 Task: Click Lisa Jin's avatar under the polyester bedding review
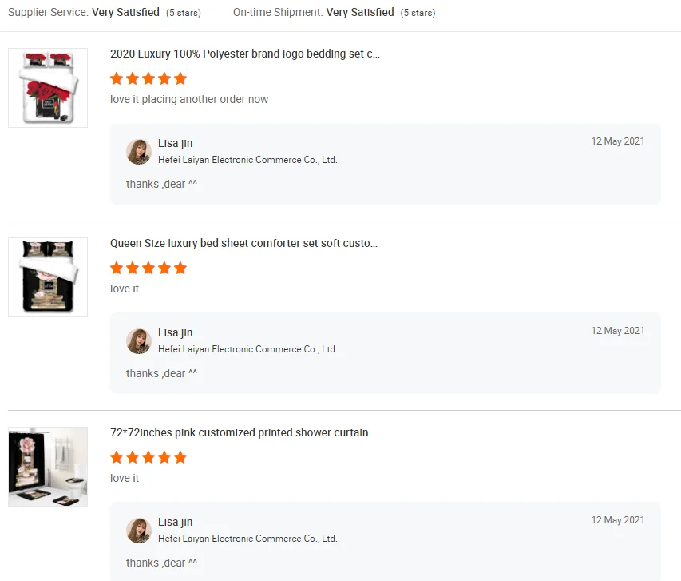(x=139, y=152)
